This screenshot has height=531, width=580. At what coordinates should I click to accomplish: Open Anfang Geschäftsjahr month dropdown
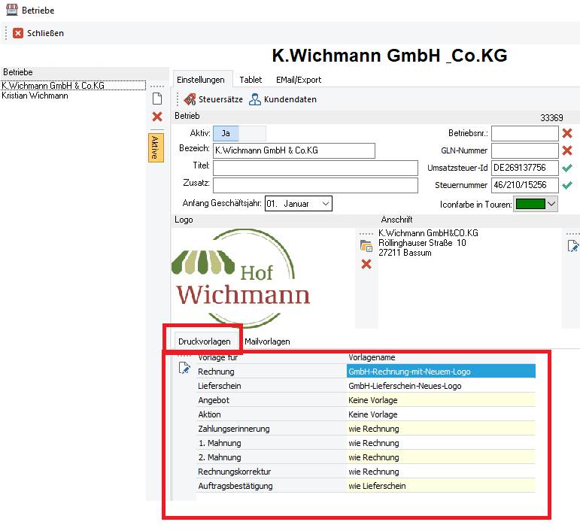(326, 203)
